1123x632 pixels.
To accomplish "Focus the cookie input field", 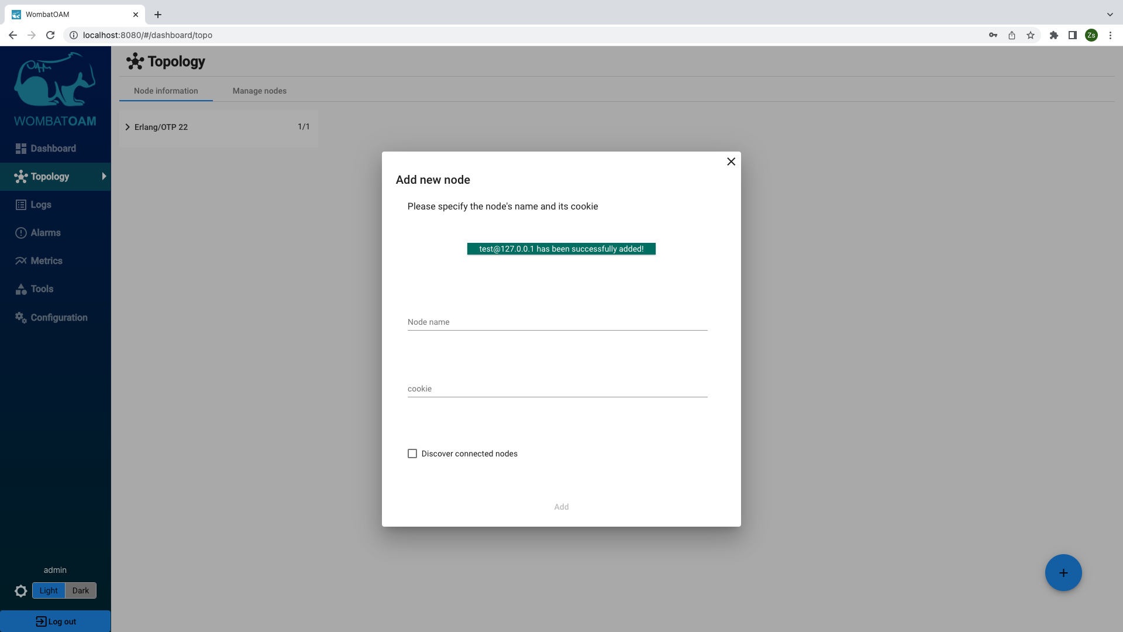I will tap(557, 389).
